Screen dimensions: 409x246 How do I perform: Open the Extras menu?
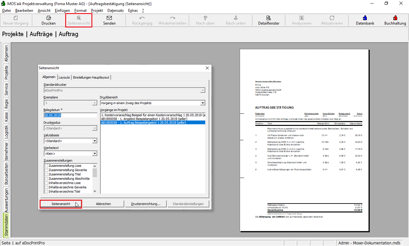(133, 11)
